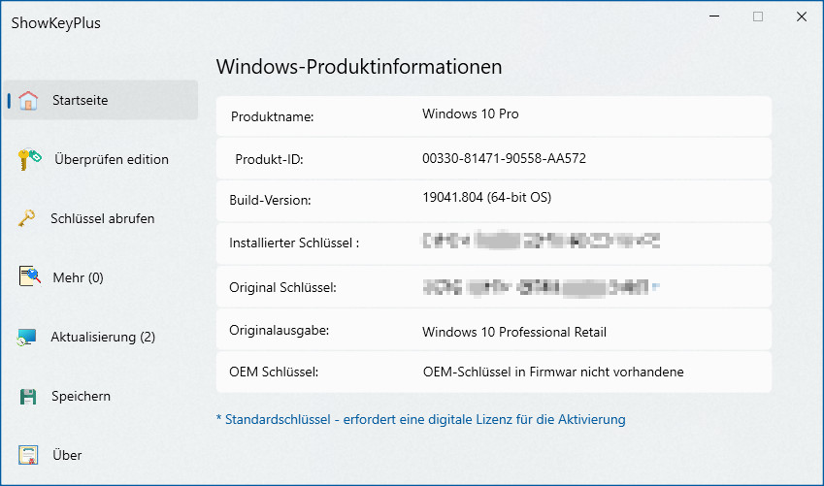Choose Speichern from the sidebar
The width and height of the screenshot is (824, 486).
81,396
